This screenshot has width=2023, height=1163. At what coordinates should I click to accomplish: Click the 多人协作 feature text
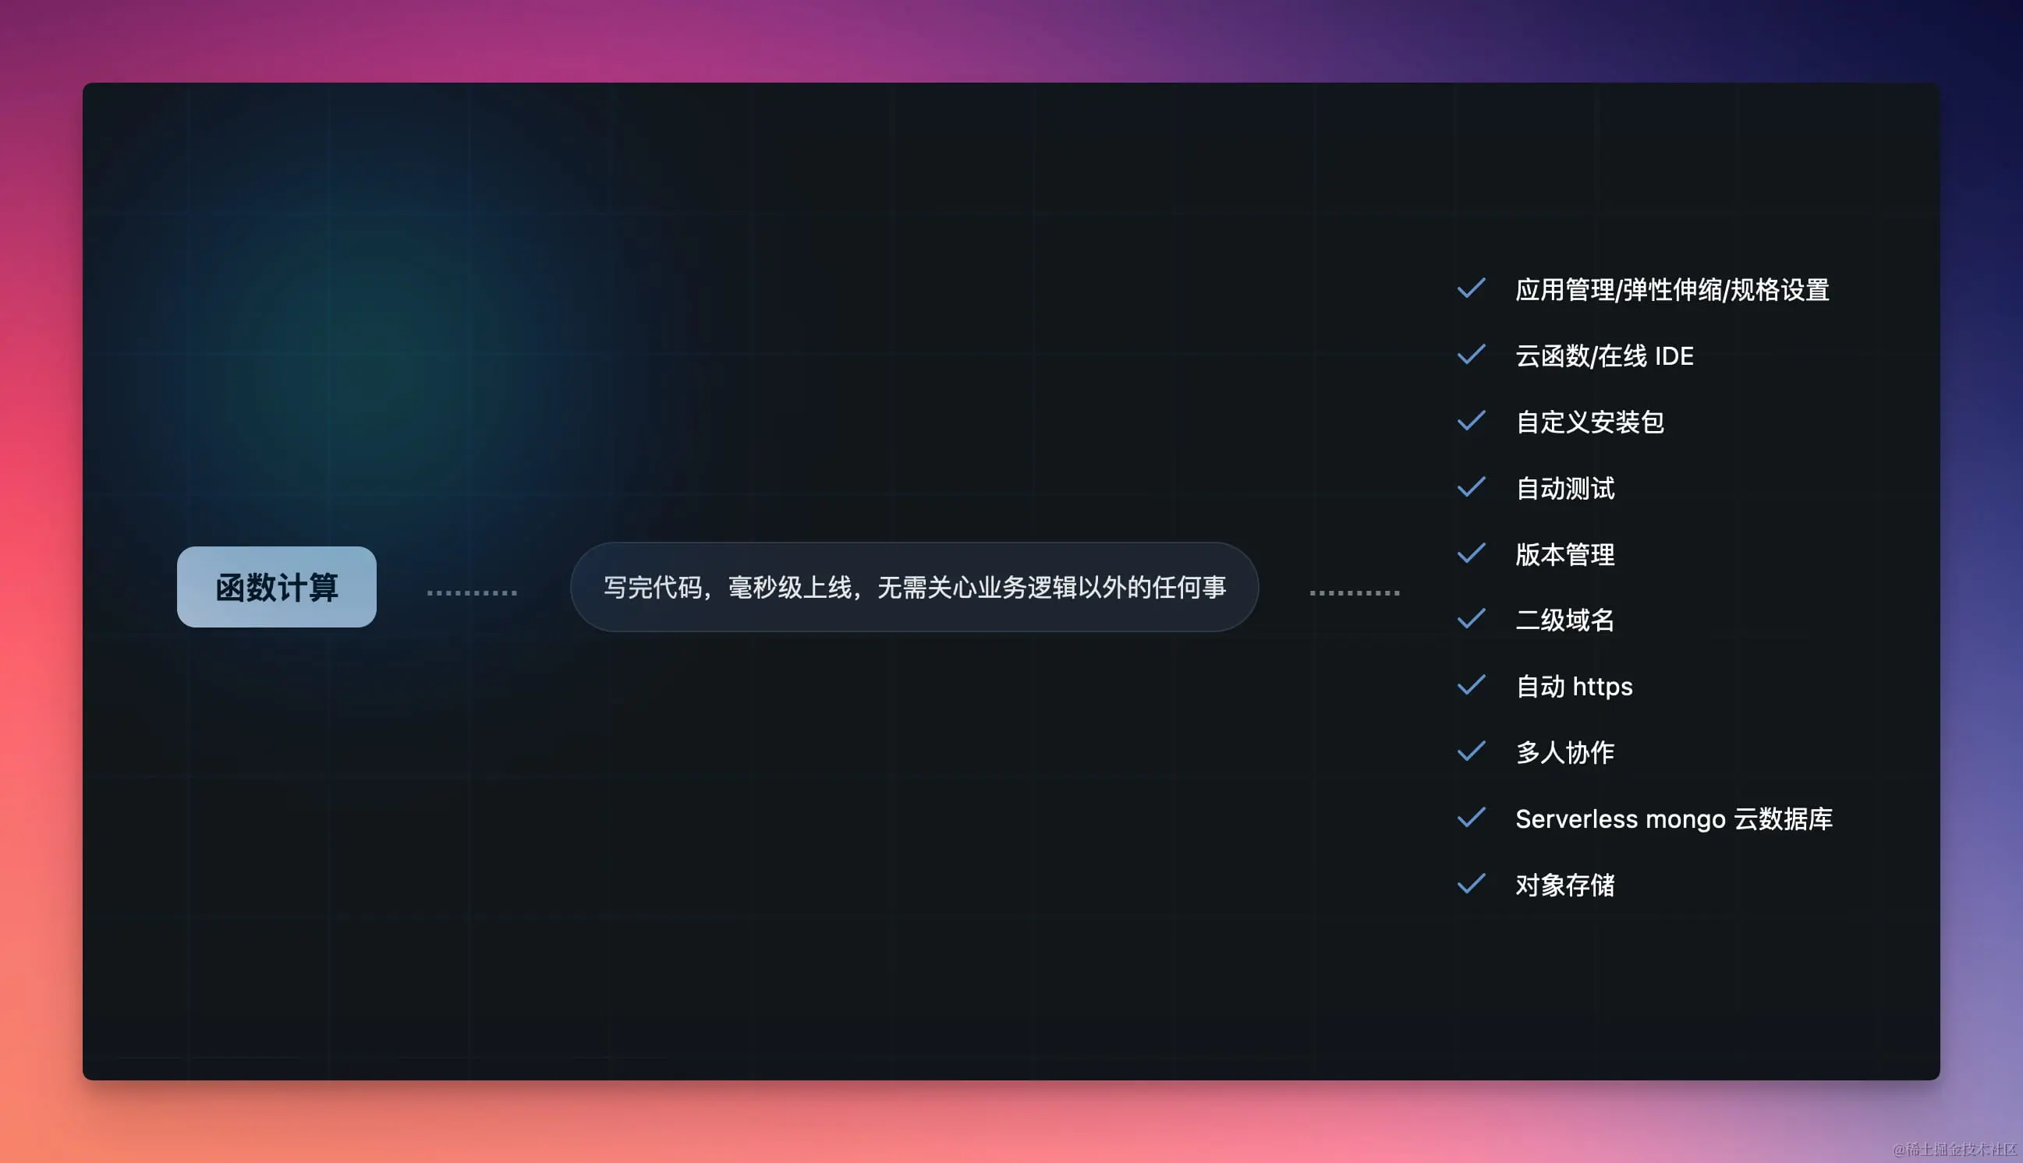1564,753
